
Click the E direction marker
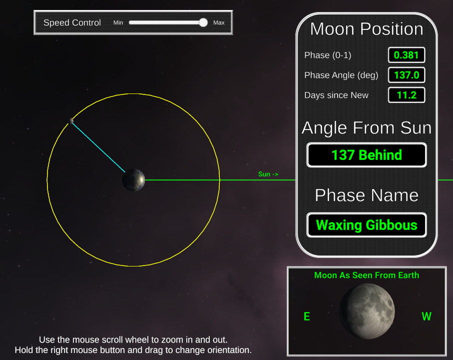(x=306, y=316)
